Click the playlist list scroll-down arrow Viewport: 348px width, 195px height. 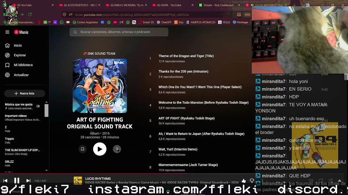[x=46, y=170]
